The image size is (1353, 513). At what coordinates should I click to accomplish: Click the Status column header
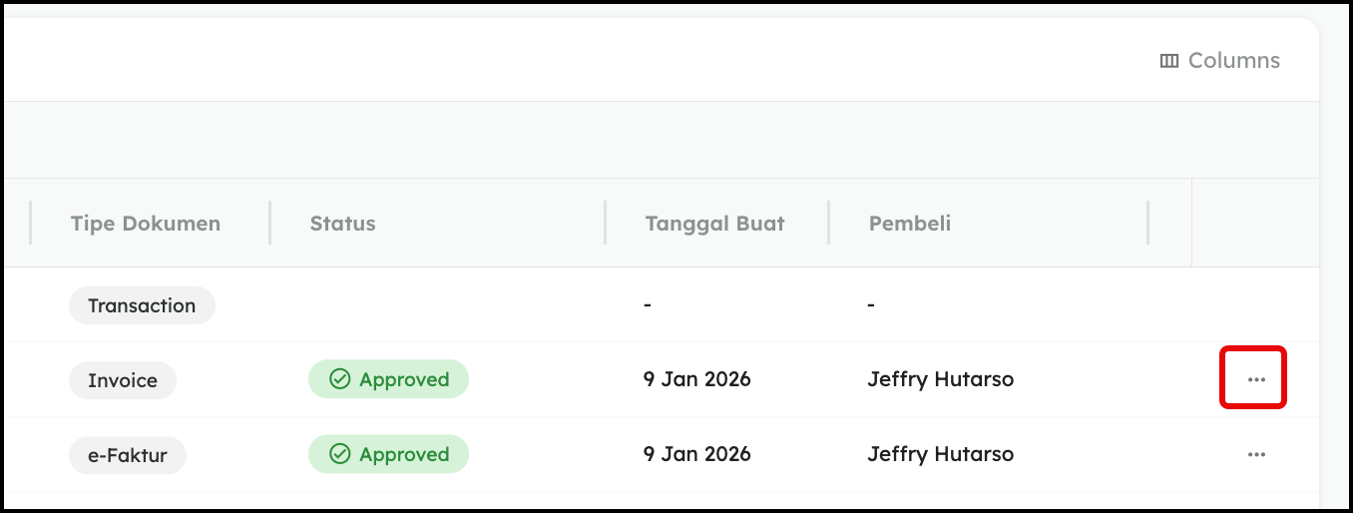coord(343,223)
